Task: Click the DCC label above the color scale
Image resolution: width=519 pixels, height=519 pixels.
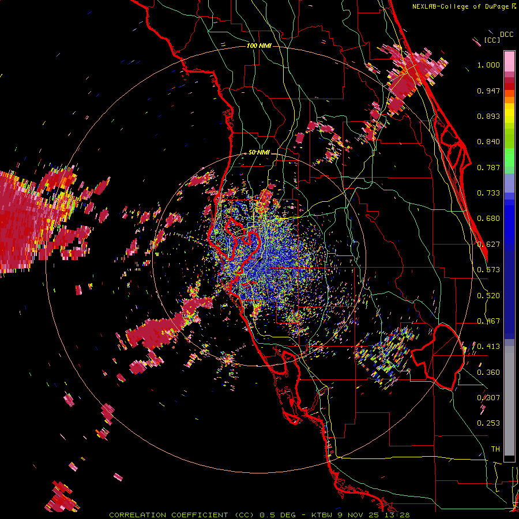Action: tap(506, 35)
